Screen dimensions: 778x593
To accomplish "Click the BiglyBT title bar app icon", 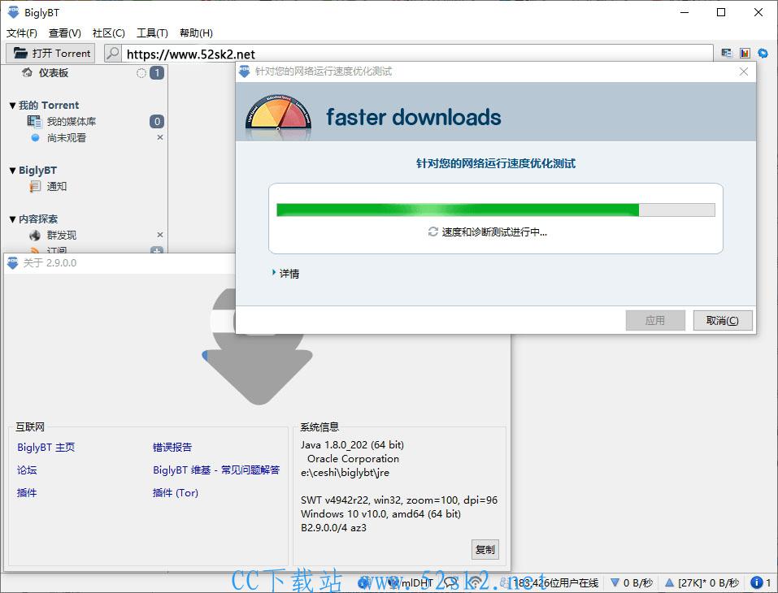I will point(12,12).
